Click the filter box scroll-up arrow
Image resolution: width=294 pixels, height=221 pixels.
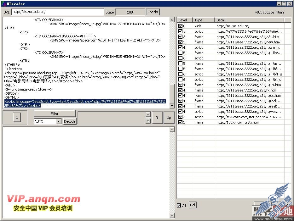click(148, 114)
